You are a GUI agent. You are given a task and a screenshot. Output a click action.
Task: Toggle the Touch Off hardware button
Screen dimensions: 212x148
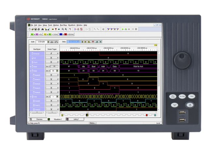point(175,105)
